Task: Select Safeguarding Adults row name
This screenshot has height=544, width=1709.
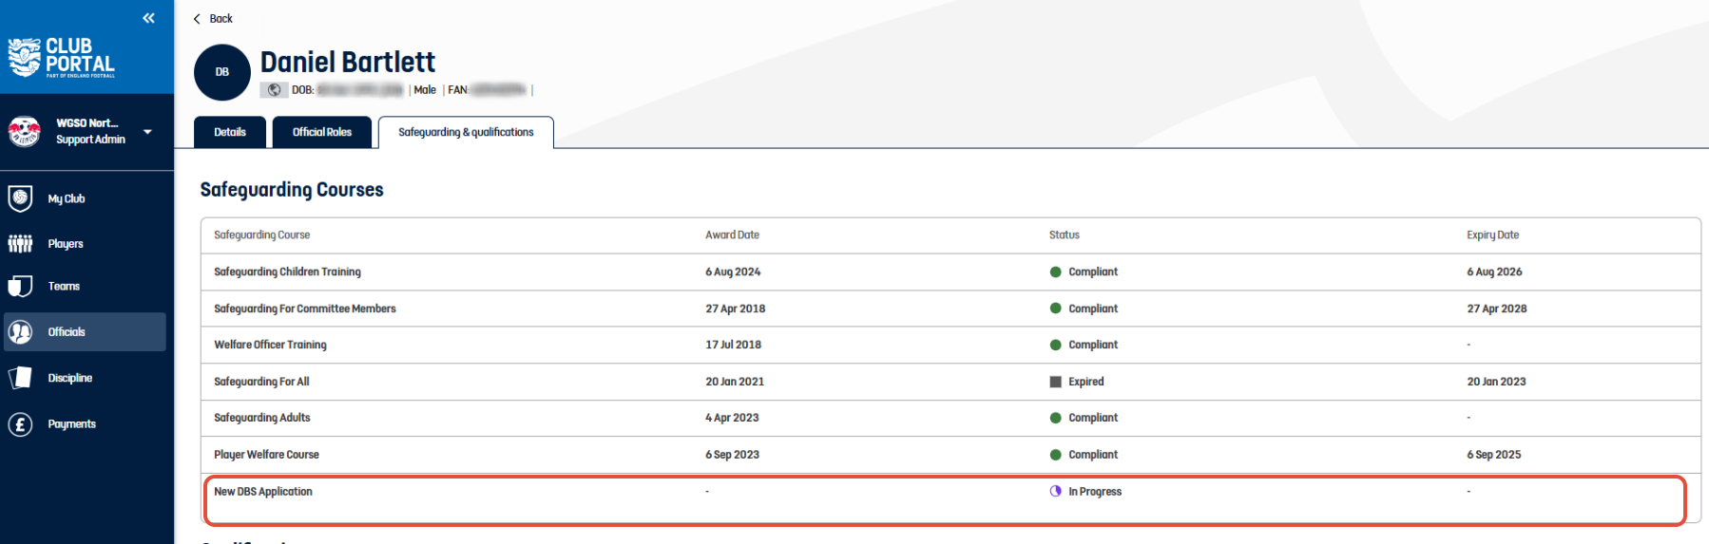Action: coord(262,418)
